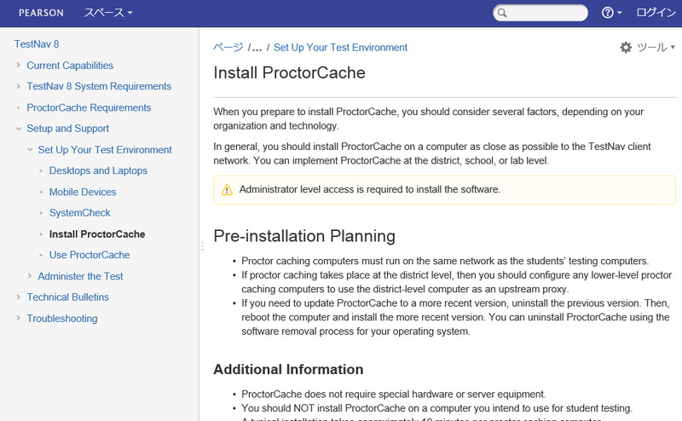
Task: Open the ページ breadcrumb link
Action: coord(228,48)
